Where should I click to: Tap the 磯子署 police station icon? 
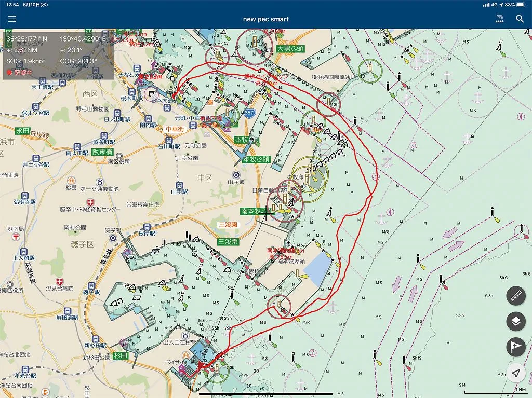tap(113, 238)
